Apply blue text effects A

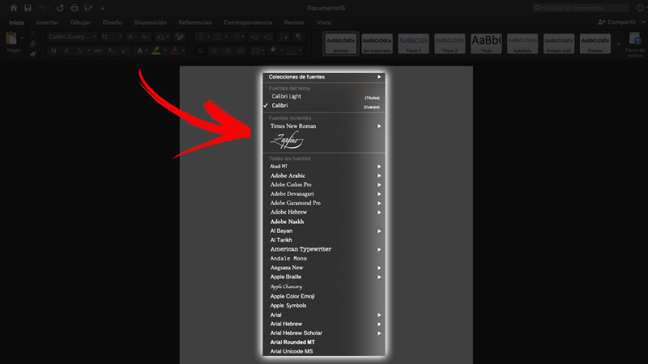coord(139,50)
